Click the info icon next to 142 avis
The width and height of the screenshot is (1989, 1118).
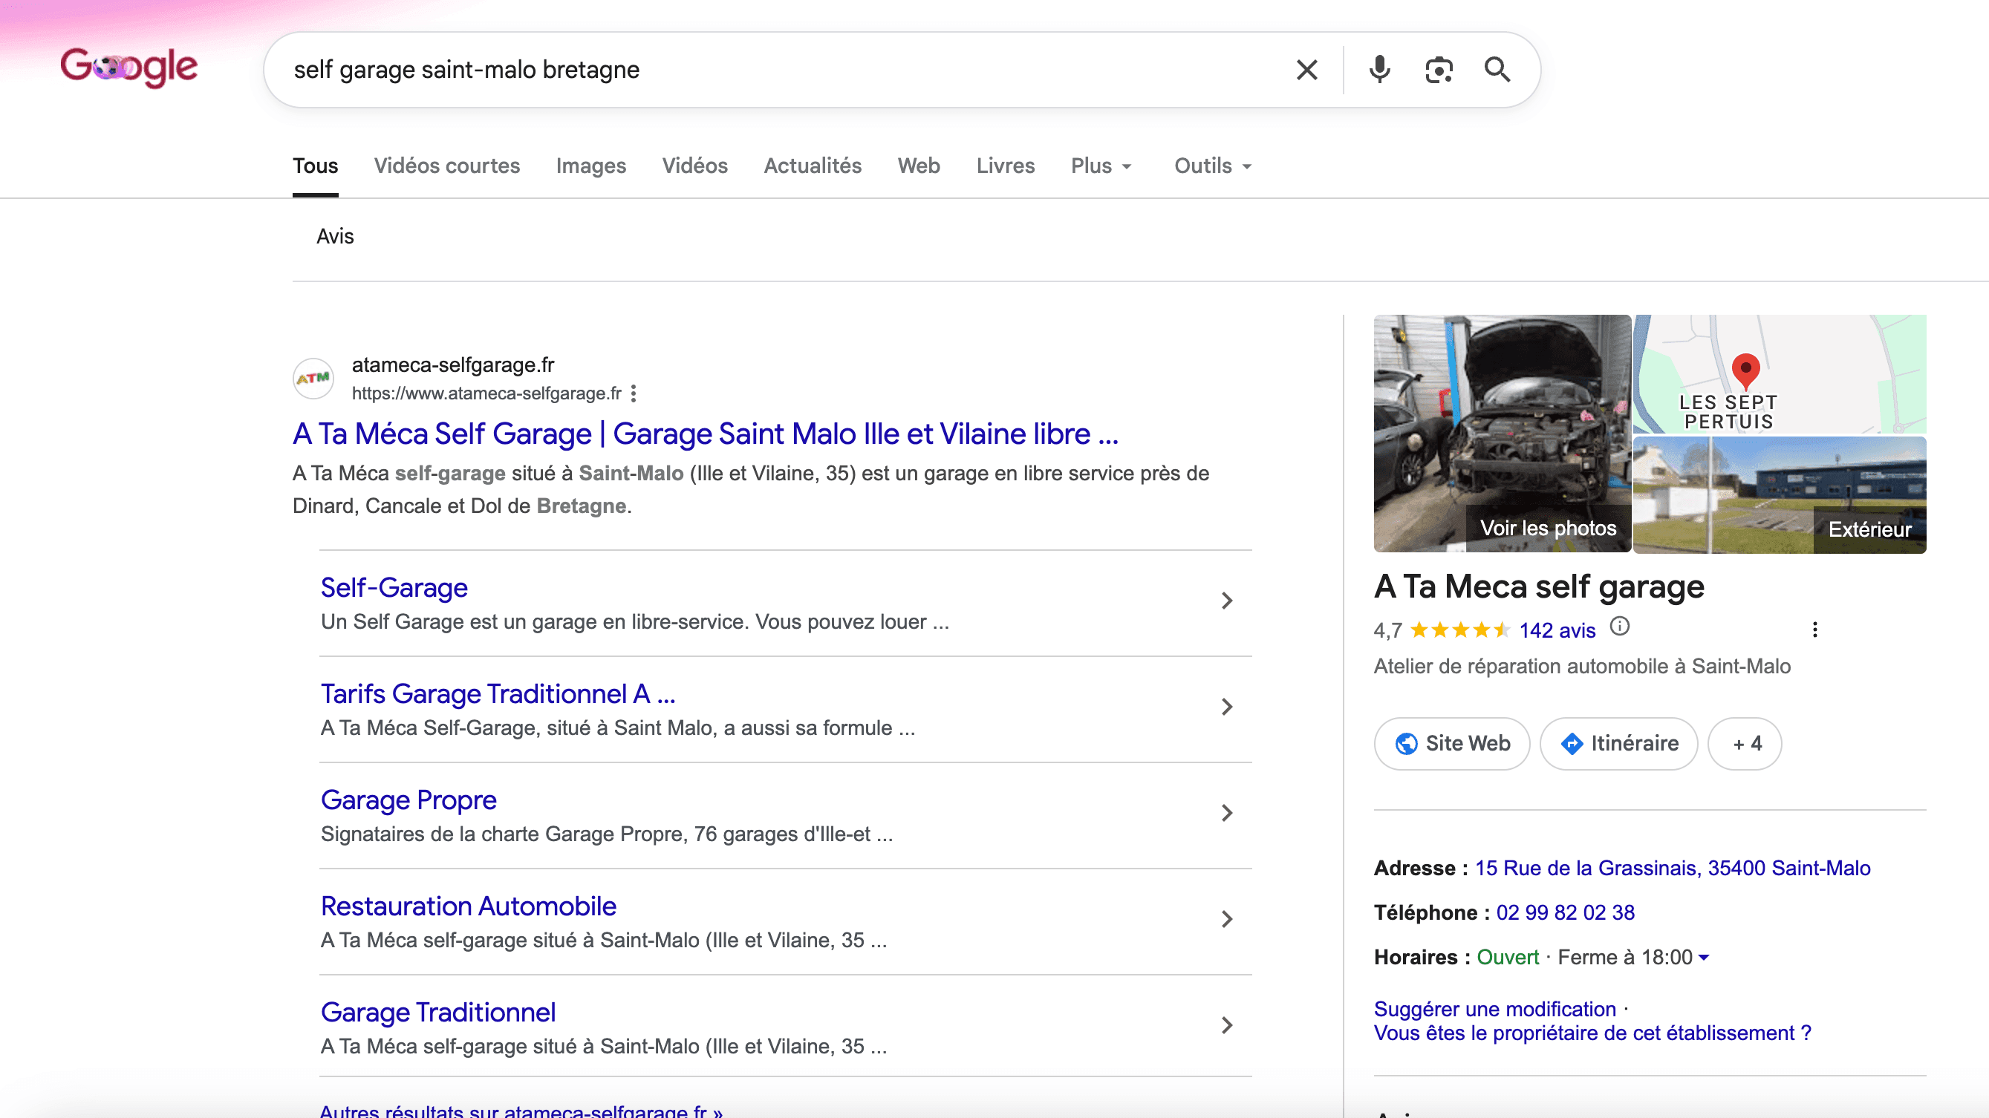click(1619, 627)
